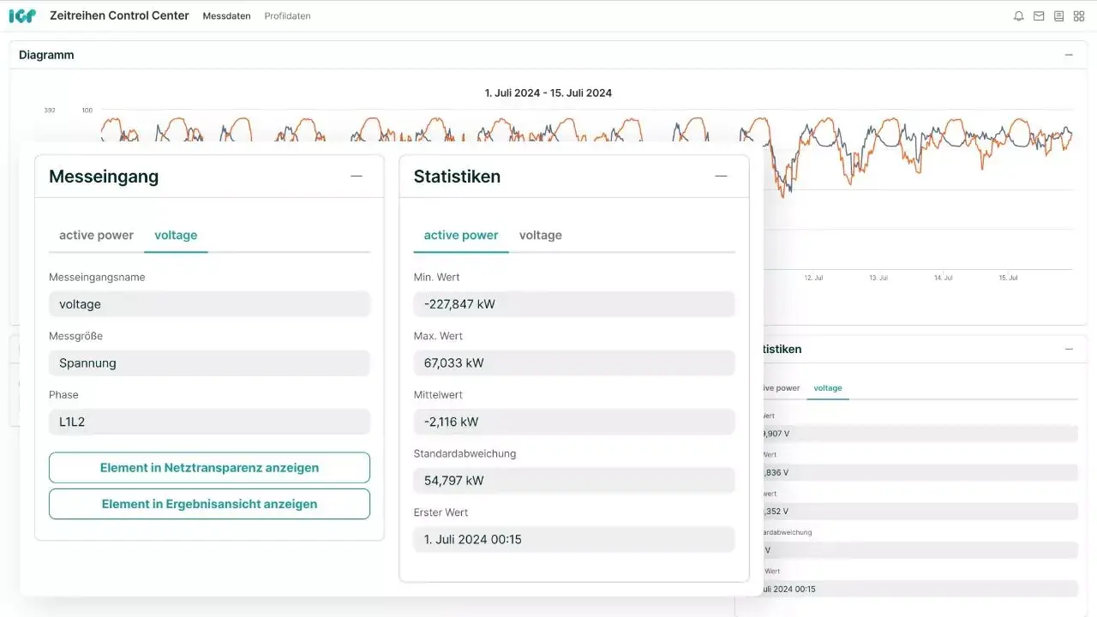Screen dimensions: 1097x617
Task: Click the Diagramm panel heading
Action: (46, 55)
